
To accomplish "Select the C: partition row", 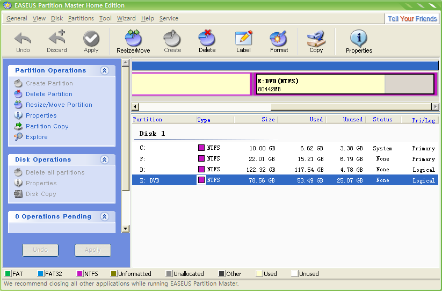I will tap(285, 148).
